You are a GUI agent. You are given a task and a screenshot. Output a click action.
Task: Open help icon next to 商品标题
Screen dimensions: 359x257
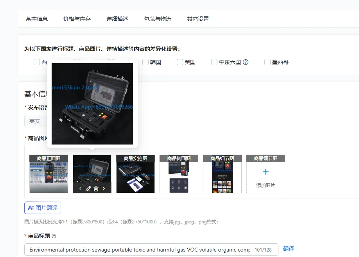coord(54,236)
